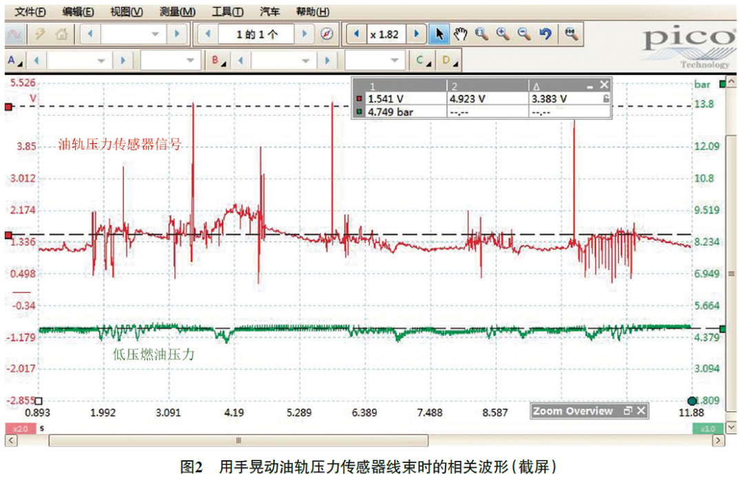Open channel C options button
Image resolution: width=744 pixels, height=485 pixels.
pos(423,61)
